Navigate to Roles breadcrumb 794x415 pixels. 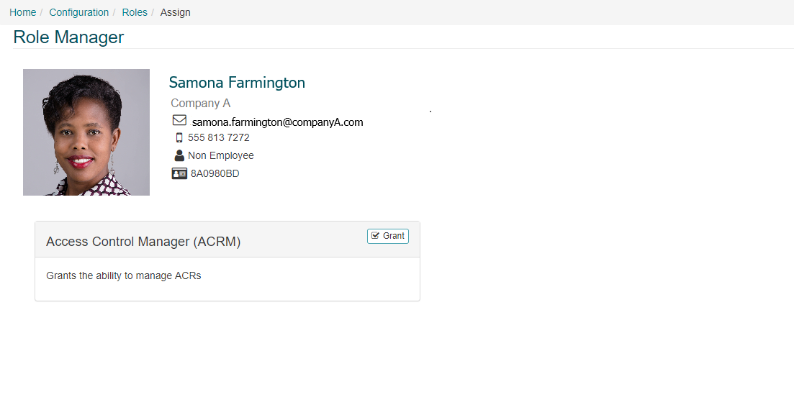(x=135, y=12)
